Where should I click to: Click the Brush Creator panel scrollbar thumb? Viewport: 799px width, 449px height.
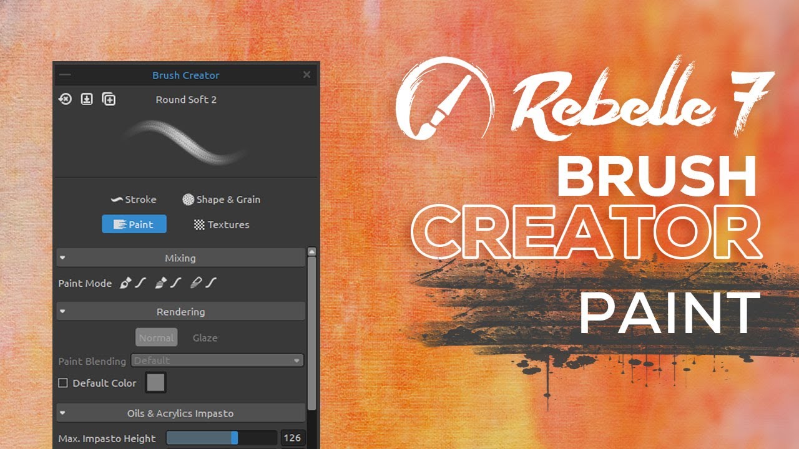pyautogui.click(x=311, y=334)
